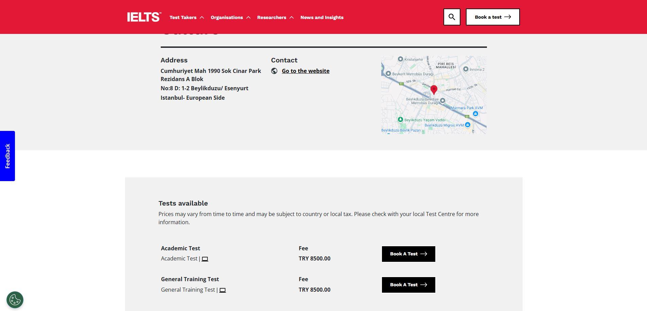Open News and Insights page
647x311 pixels.
[x=322, y=17]
